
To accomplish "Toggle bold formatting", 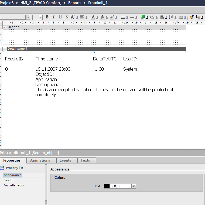I will pyautogui.click(x=47, y=17).
